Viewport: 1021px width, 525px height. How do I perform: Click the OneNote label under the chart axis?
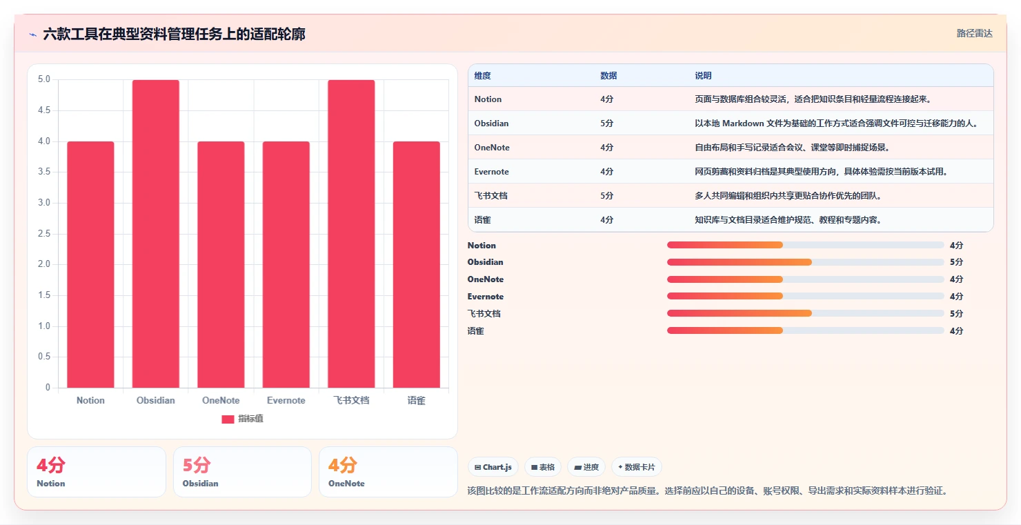pyautogui.click(x=221, y=400)
